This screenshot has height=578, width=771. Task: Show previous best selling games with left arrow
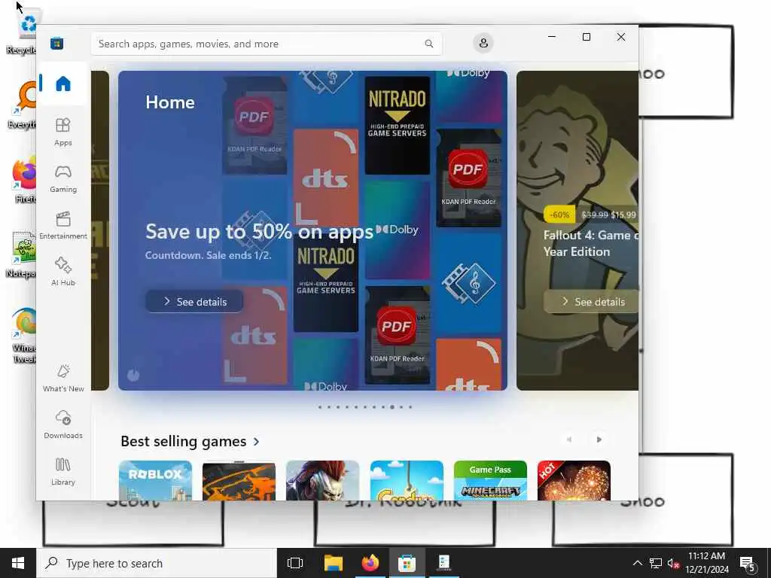[x=569, y=440]
